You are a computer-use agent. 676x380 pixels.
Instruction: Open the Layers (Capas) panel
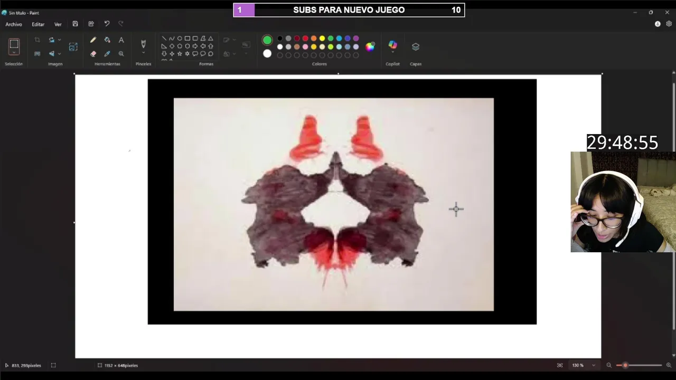pos(416,47)
